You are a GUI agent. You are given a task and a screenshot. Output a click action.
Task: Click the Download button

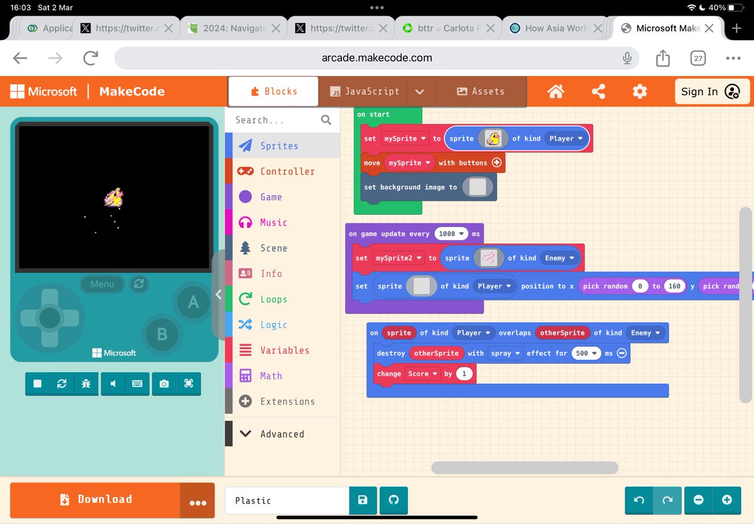click(95, 500)
